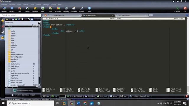Click the file list vertical scrollbar
189x106 pixels.
(39, 55)
